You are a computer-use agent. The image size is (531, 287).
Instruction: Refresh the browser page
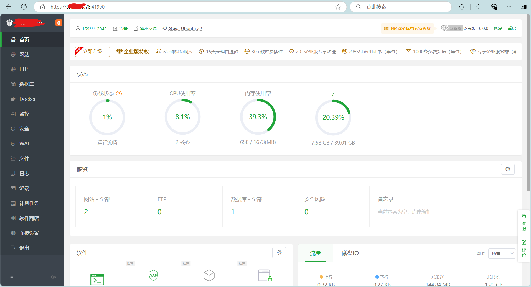tap(24, 7)
